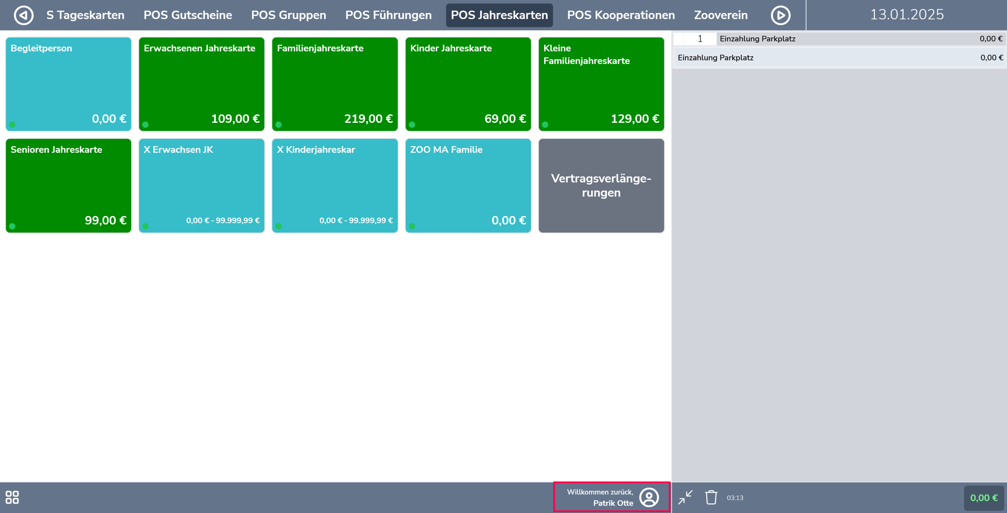
Task: Select the X Erwachsen JK tile
Action: point(201,186)
